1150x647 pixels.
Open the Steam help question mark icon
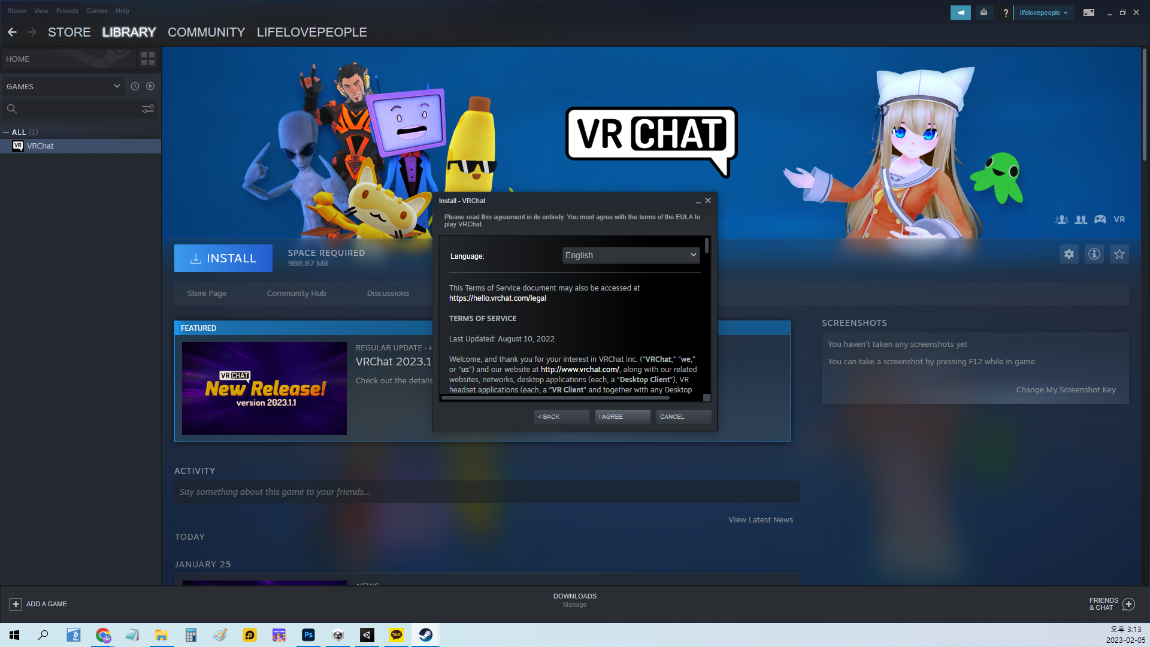click(x=1006, y=13)
